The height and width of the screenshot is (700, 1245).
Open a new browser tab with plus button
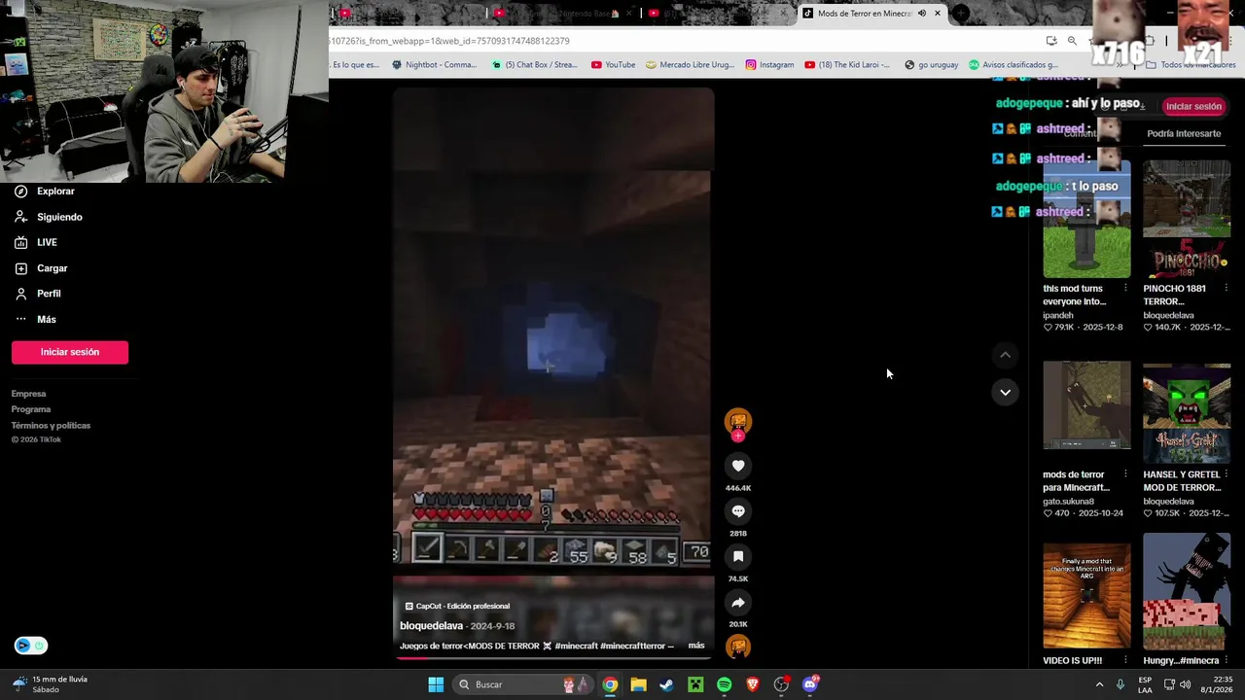[961, 14]
